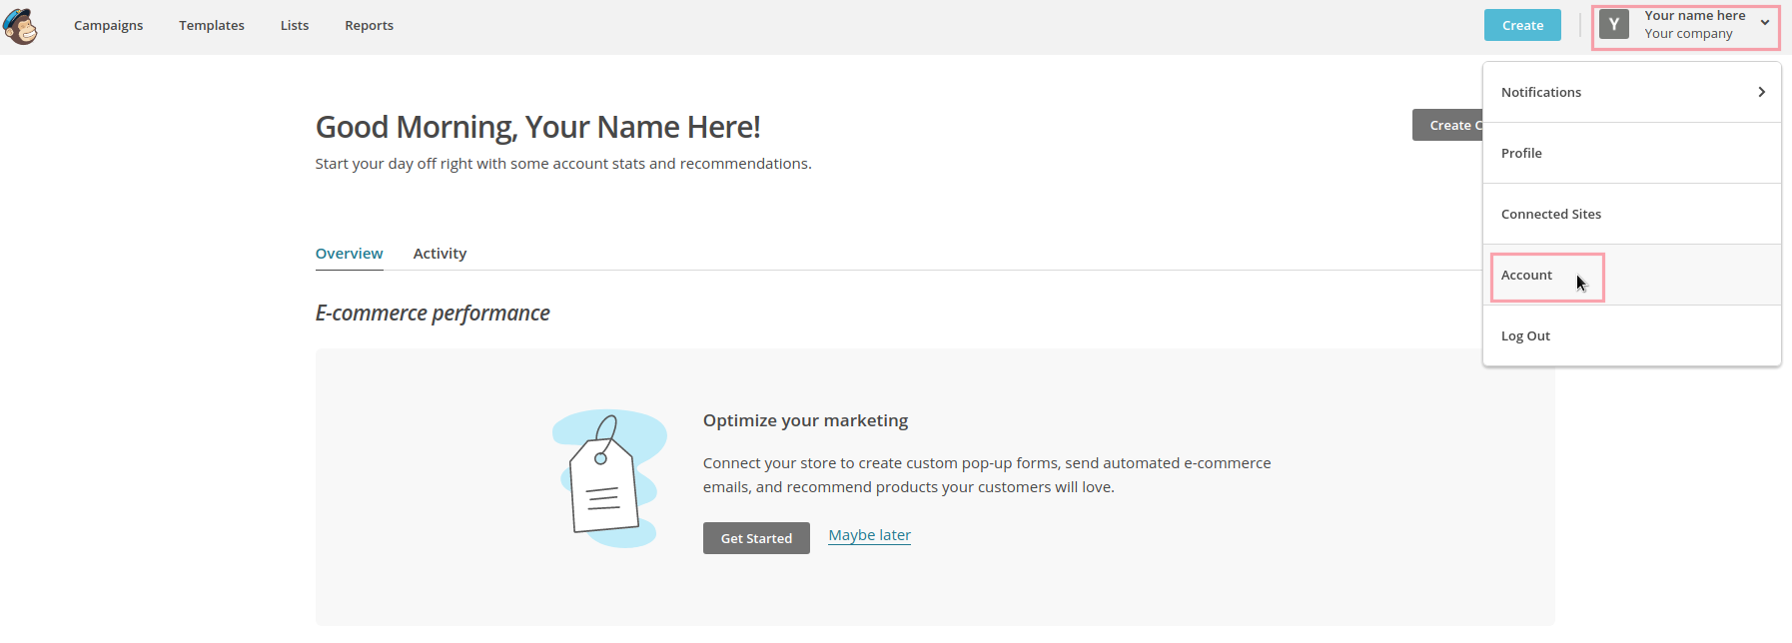Click the Mailchimp monkey logo

[20, 26]
